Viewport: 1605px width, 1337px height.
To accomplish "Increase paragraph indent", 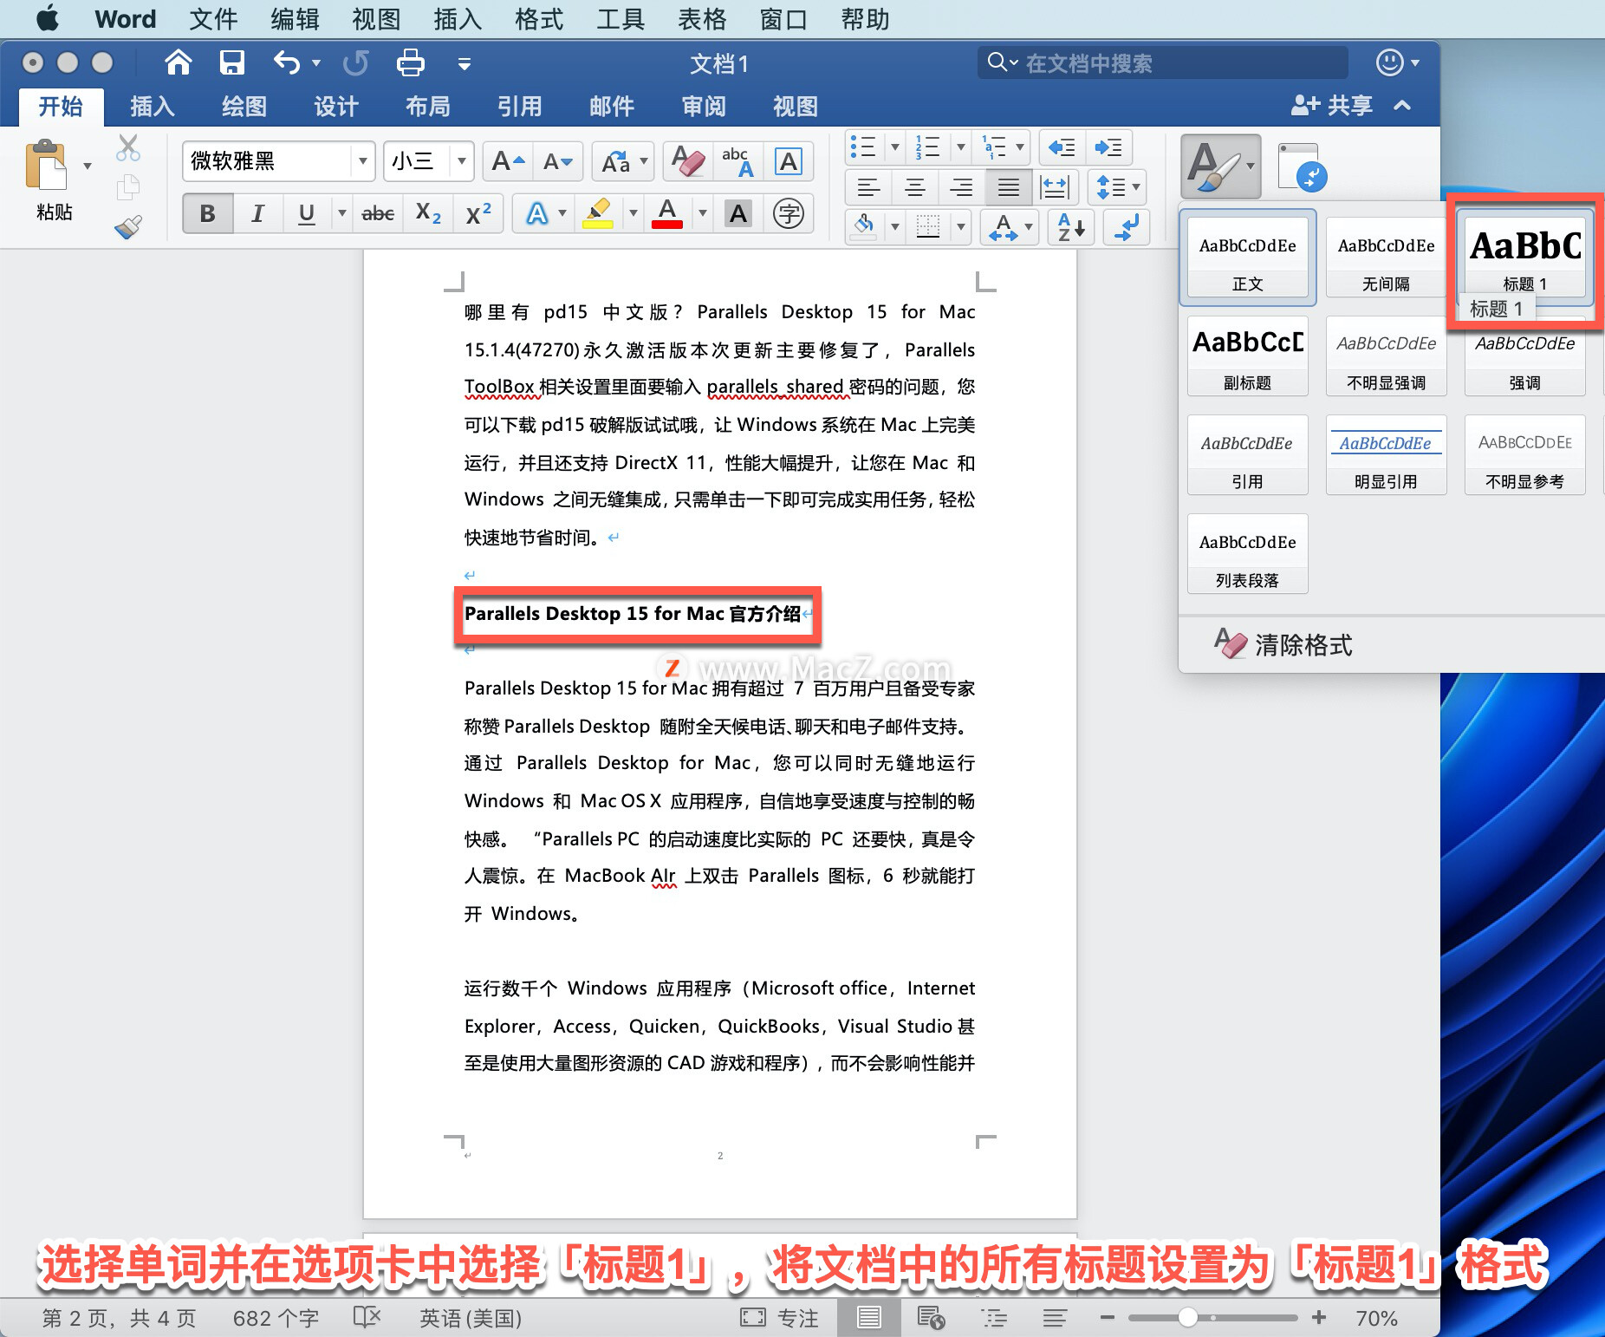I will tap(1108, 147).
